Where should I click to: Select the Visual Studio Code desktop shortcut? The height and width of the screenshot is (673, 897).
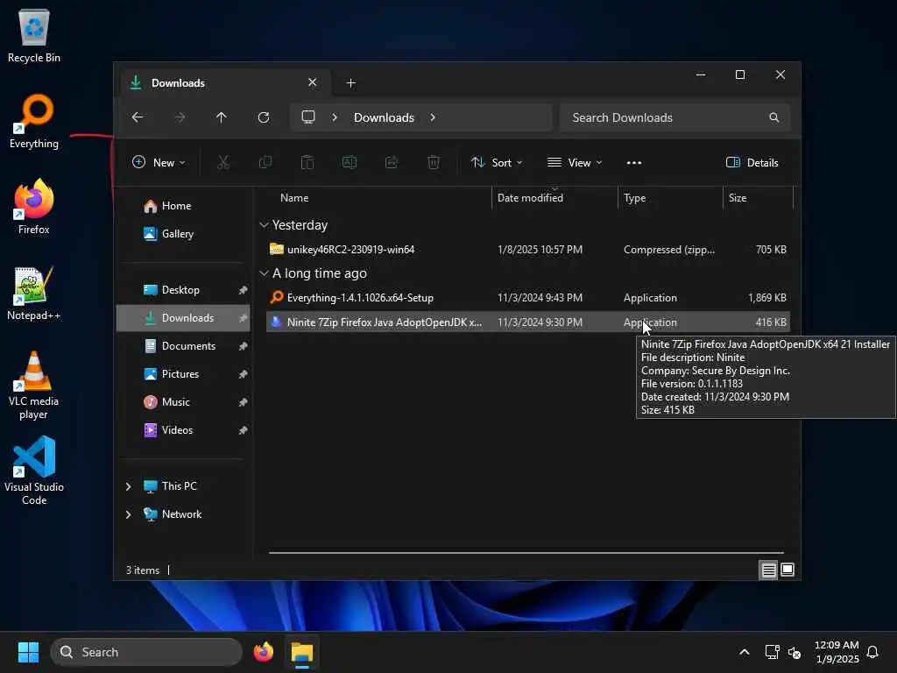click(x=34, y=471)
